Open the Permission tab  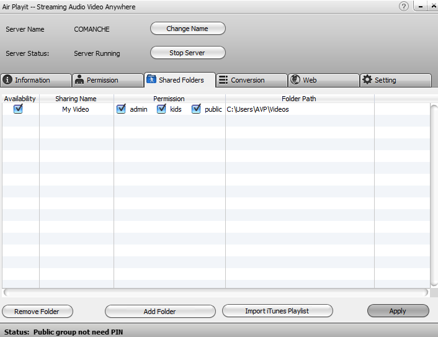click(108, 80)
